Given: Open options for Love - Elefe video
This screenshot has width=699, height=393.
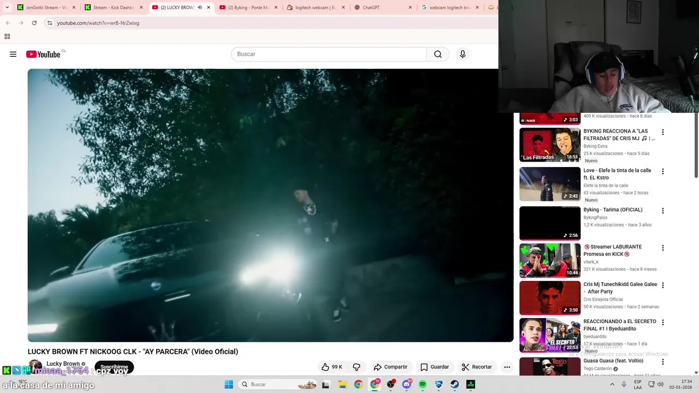Looking at the screenshot, I should (x=663, y=171).
